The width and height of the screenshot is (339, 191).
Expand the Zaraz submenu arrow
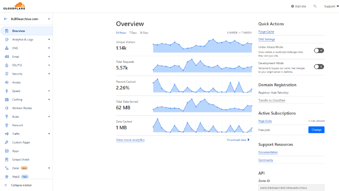tap(49, 168)
